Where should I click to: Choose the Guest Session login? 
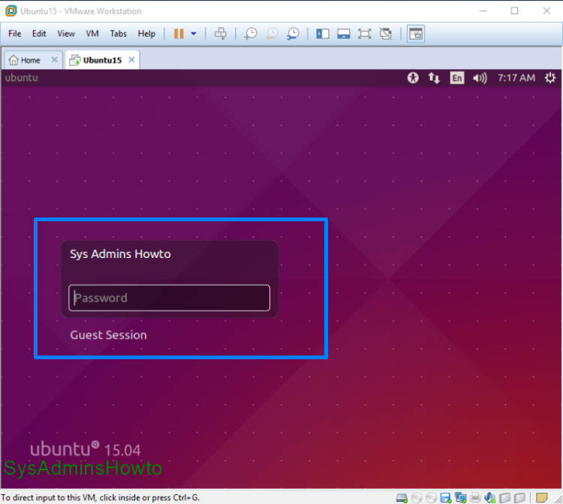(108, 335)
